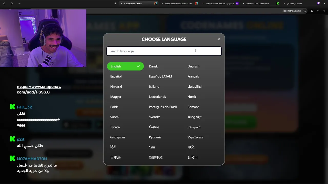Pick Русский language
Viewport: 328px width, 184px height.
click(155, 137)
